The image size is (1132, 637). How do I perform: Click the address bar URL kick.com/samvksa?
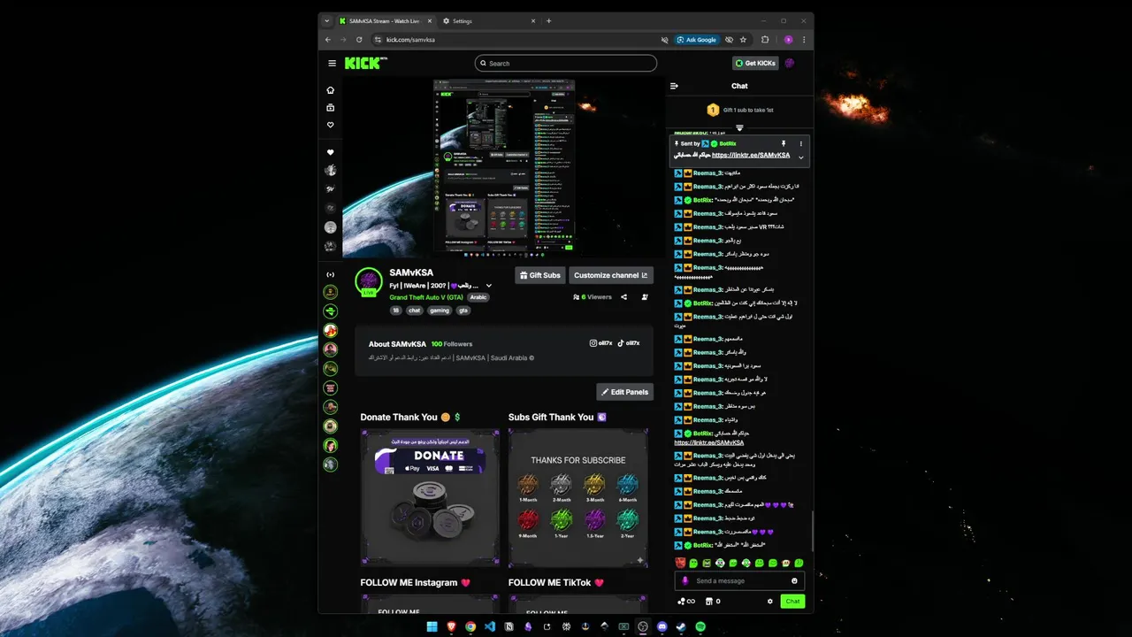pyautogui.click(x=410, y=40)
